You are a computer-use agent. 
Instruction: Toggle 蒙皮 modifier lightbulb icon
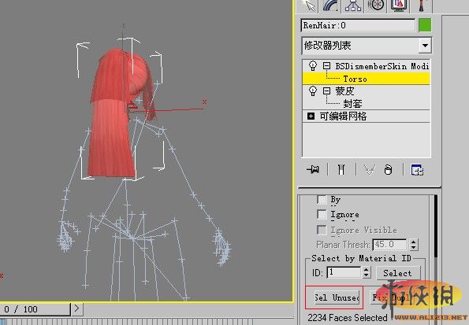pos(313,90)
